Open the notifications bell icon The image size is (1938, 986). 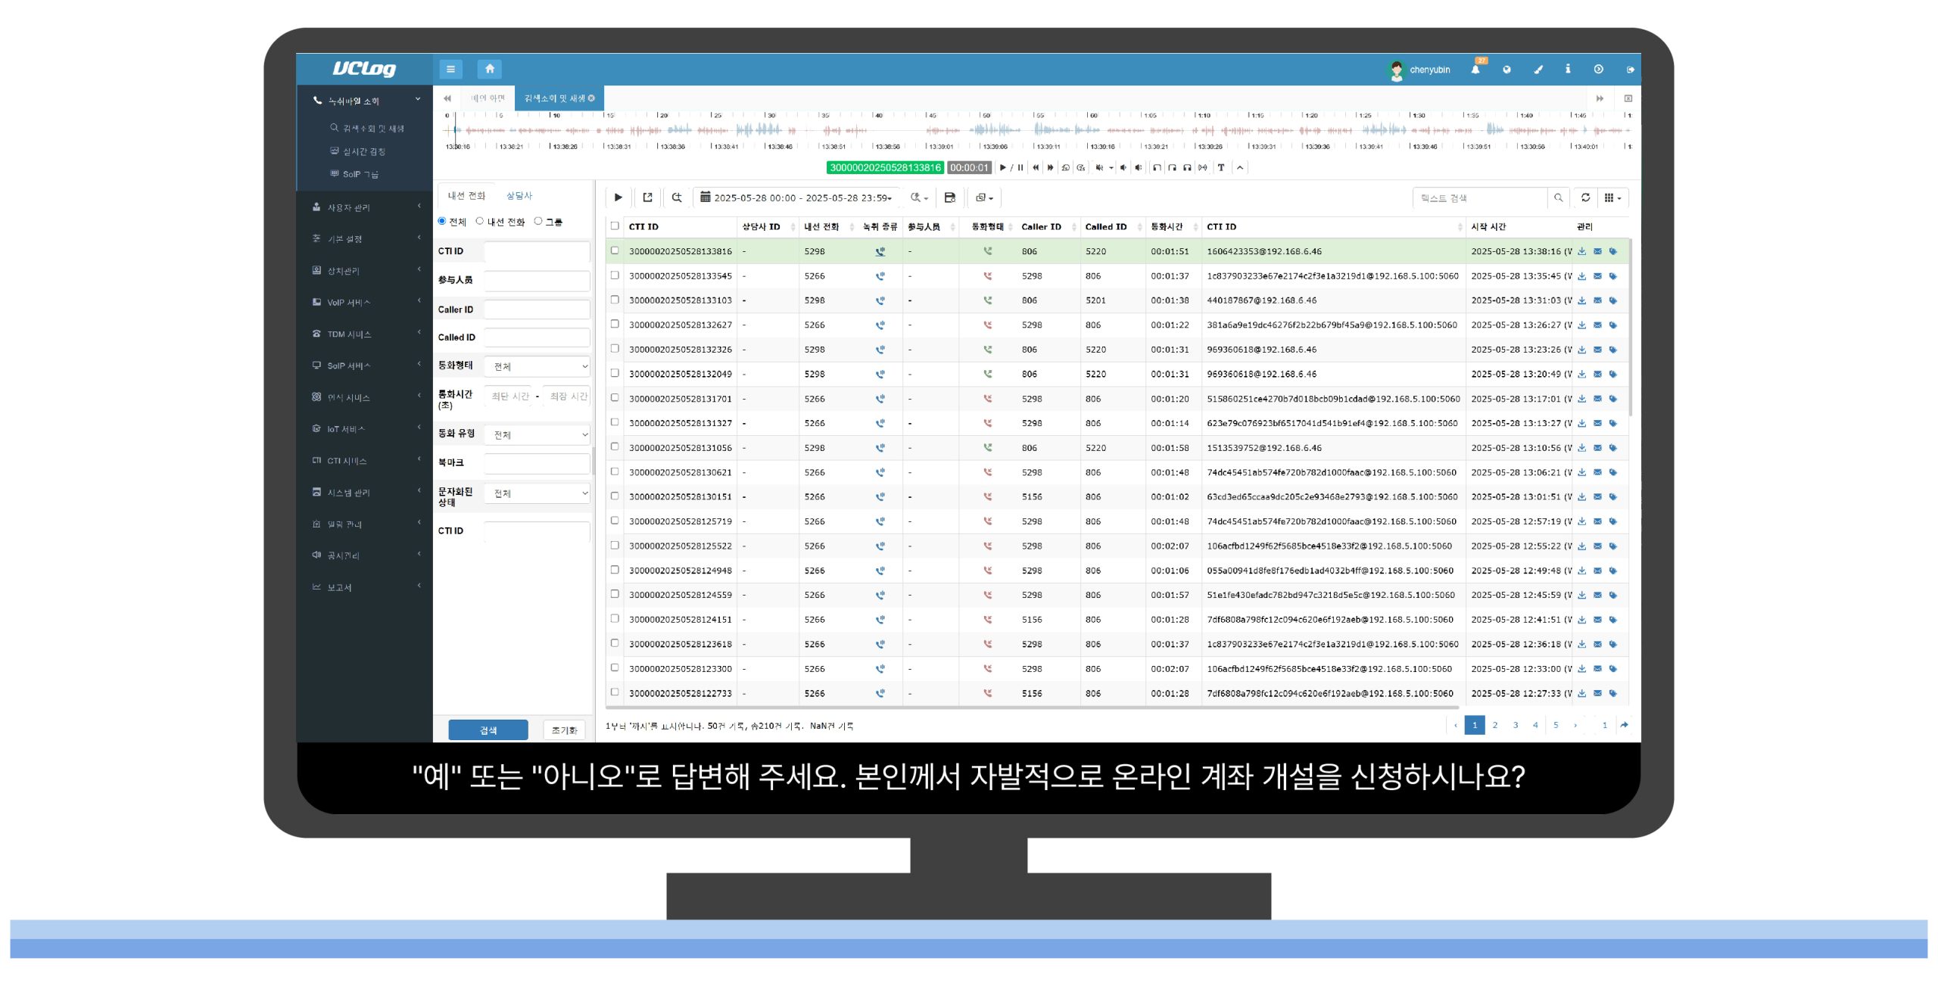1475,70
